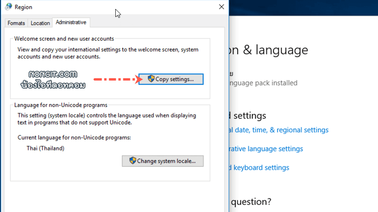The width and height of the screenshot is (378, 212).
Task: Click the shield icon on Copy settings
Action: pos(151,79)
